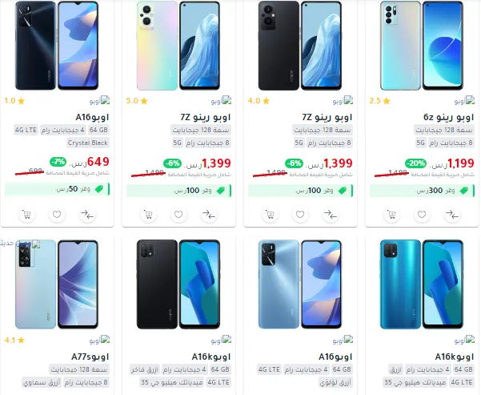Compare the rainbow Oppo Reno 7Z

[209, 215]
